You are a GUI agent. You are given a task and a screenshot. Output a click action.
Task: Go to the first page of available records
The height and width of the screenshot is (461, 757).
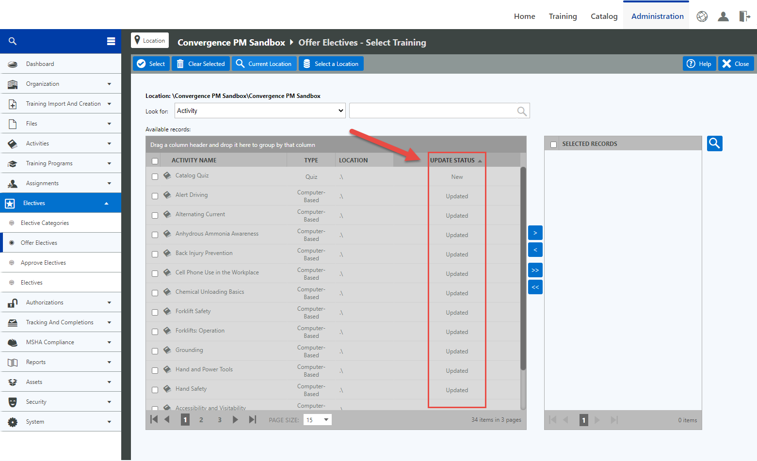(154, 420)
